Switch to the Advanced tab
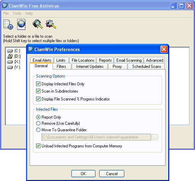This screenshot has height=181, width=195. pyautogui.click(x=154, y=60)
